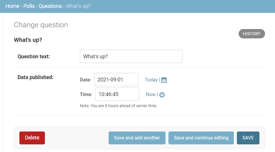Click the "Date:" label
The width and height of the screenshot is (275, 152).
click(x=85, y=80)
